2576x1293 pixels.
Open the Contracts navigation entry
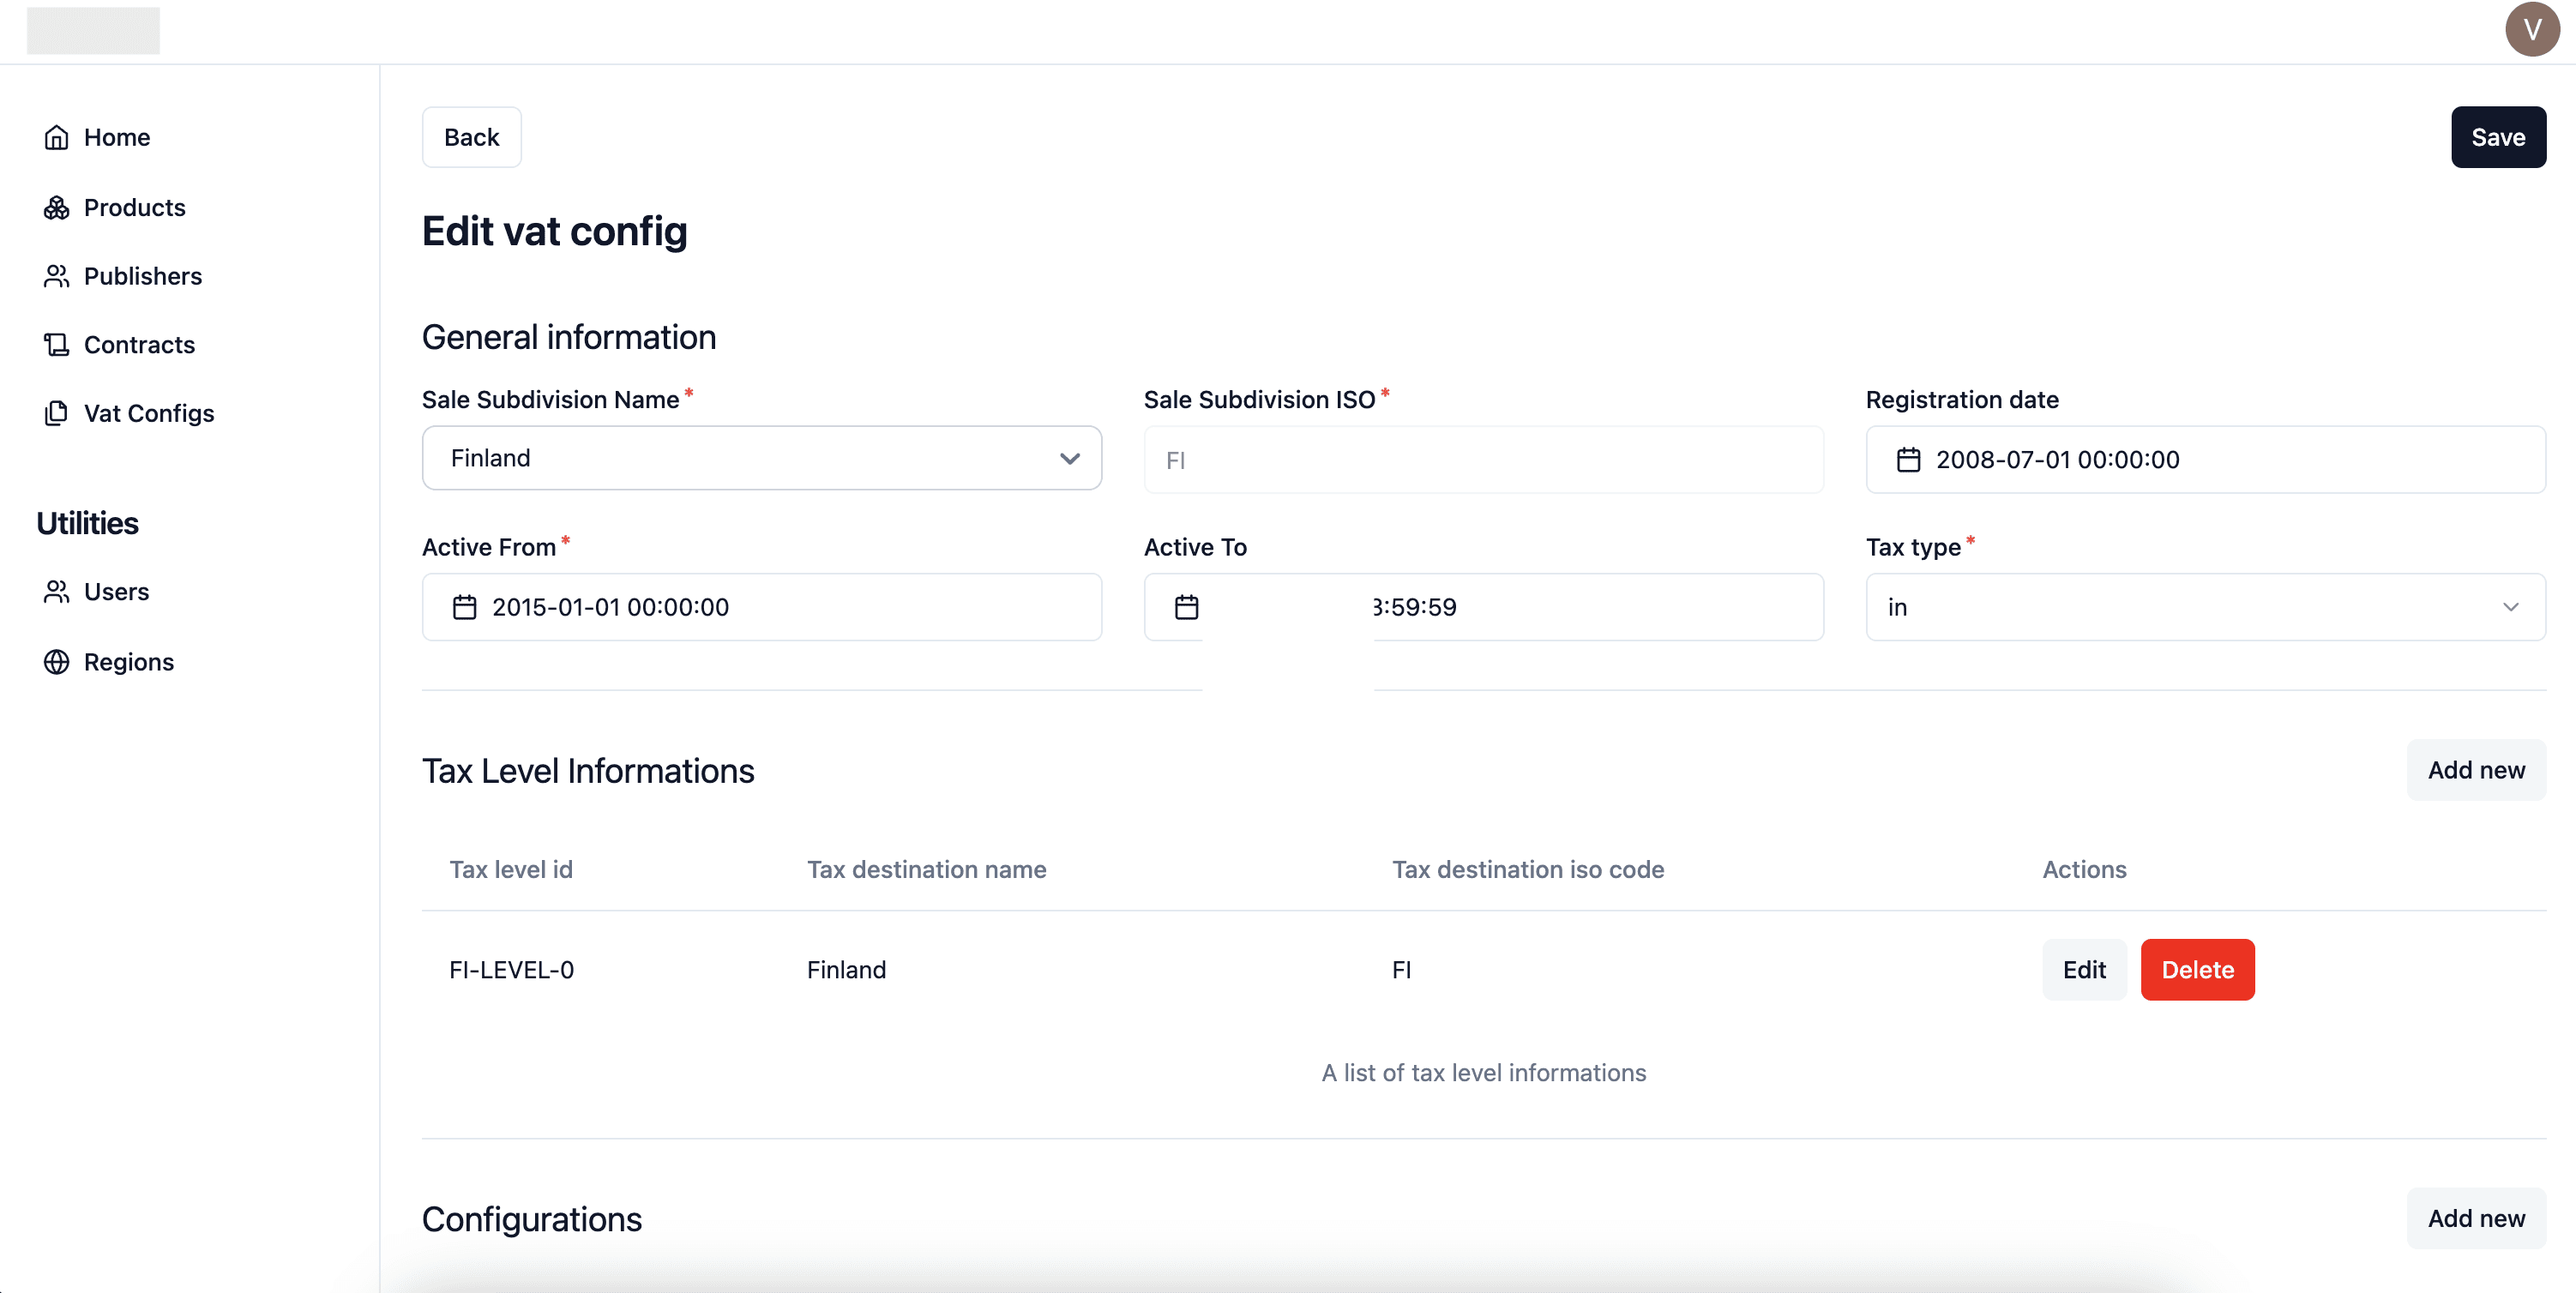(139, 344)
